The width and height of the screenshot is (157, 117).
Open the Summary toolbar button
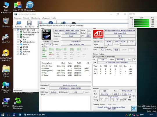pyautogui.click(x=18, y=24)
